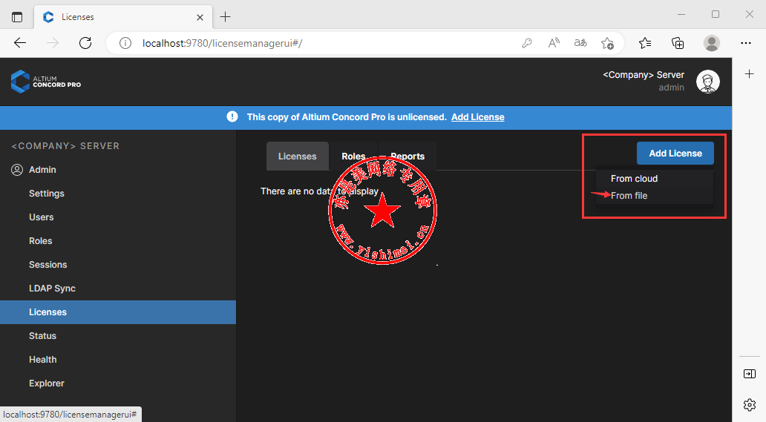Close the Licenses browser tab
The width and height of the screenshot is (766, 422).
200,17
